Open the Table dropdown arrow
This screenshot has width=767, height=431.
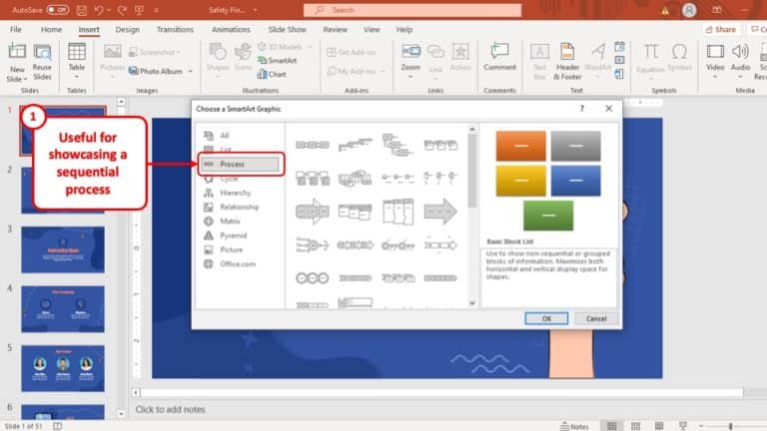(x=76, y=77)
